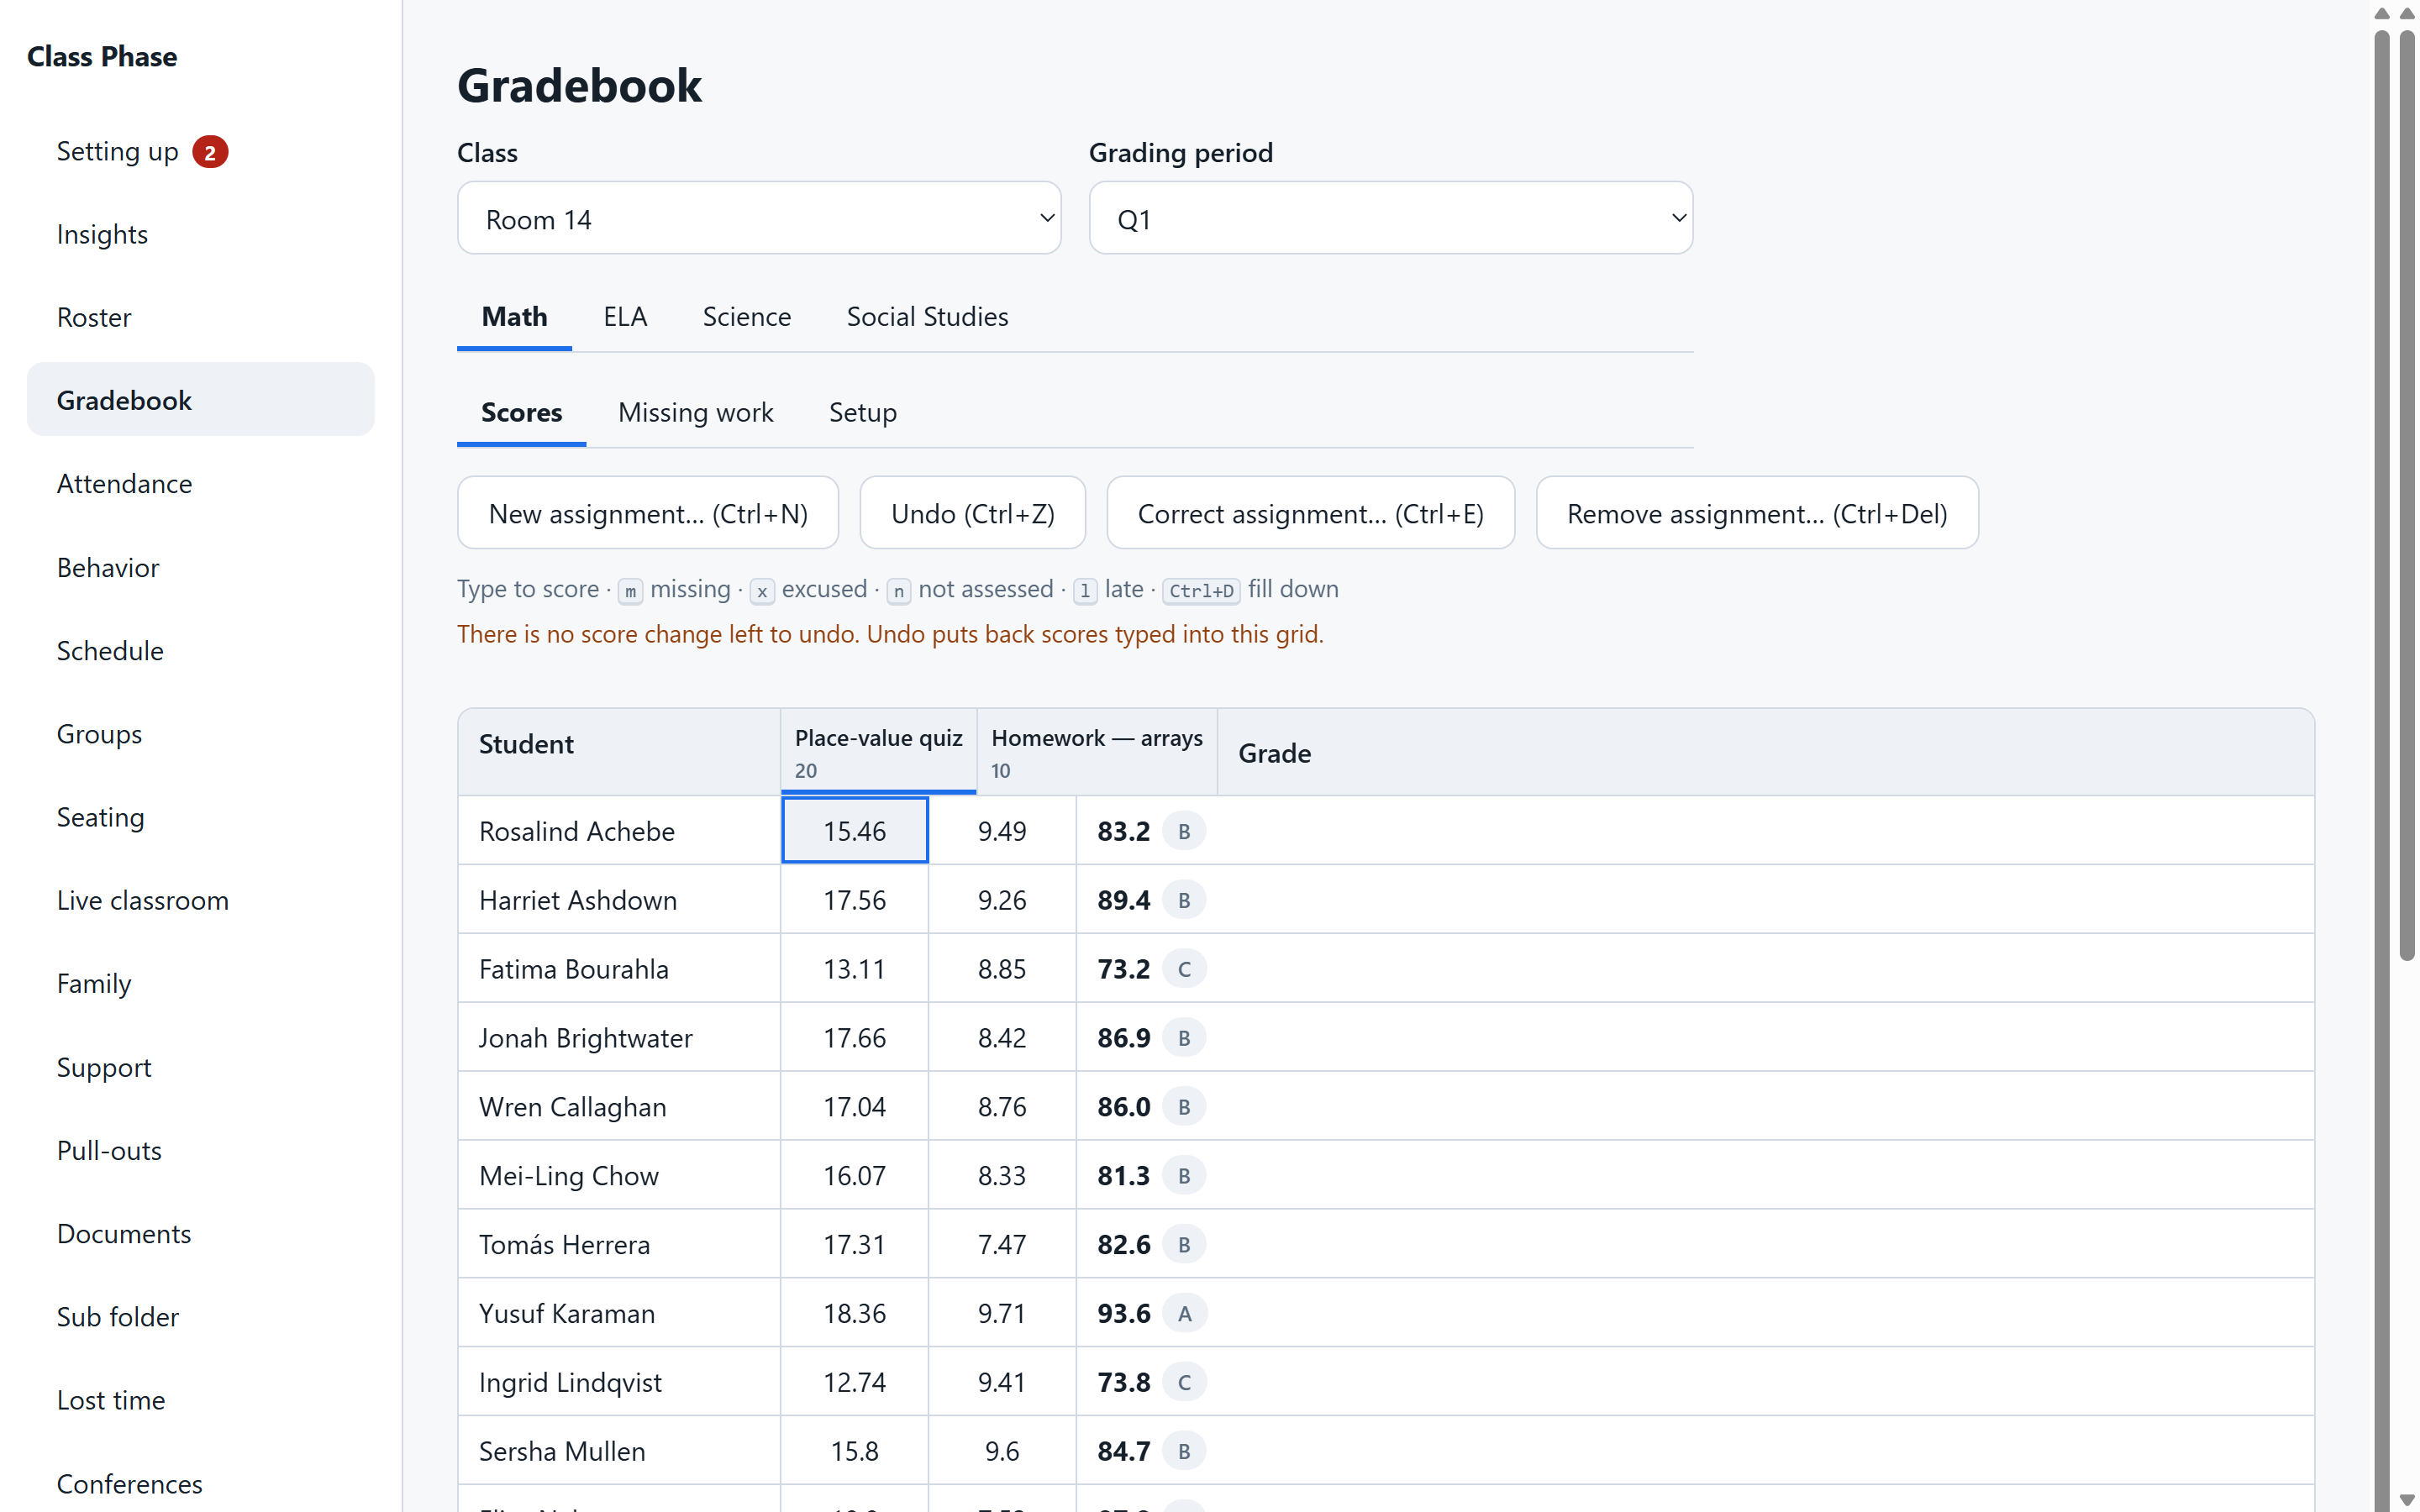This screenshot has height=1512, width=2420.
Task: Switch to the ELA subject tab
Action: [x=625, y=317]
